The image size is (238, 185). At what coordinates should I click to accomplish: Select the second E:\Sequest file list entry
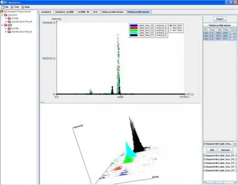[220, 159]
